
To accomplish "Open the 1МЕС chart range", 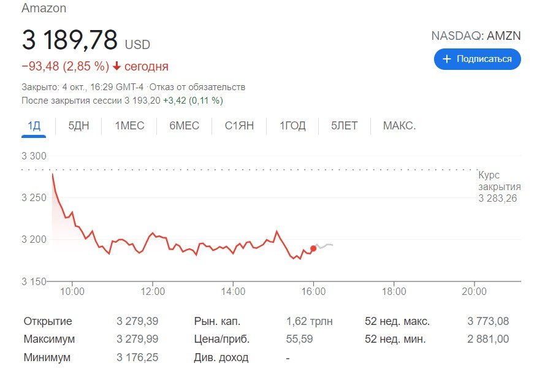I will tap(129, 126).
